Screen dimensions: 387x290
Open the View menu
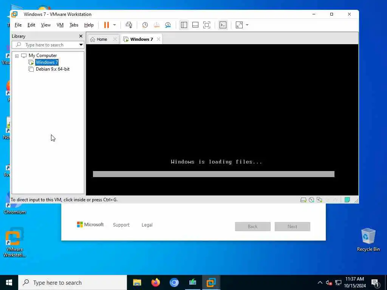[46, 25]
